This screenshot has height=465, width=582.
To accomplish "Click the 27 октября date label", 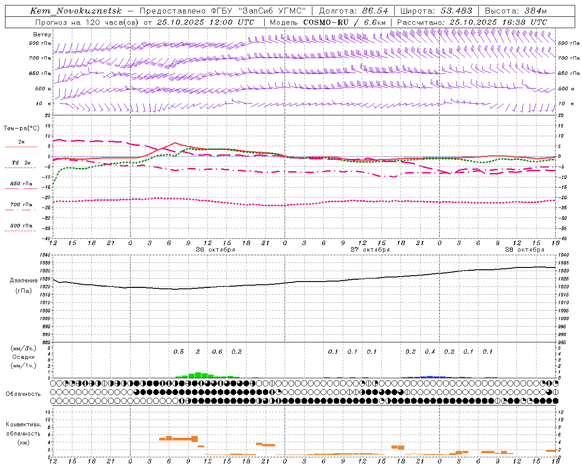I will (x=370, y=250).
